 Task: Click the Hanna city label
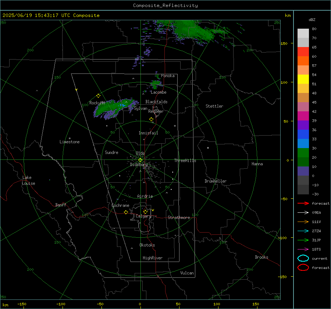tap(257, 164)
